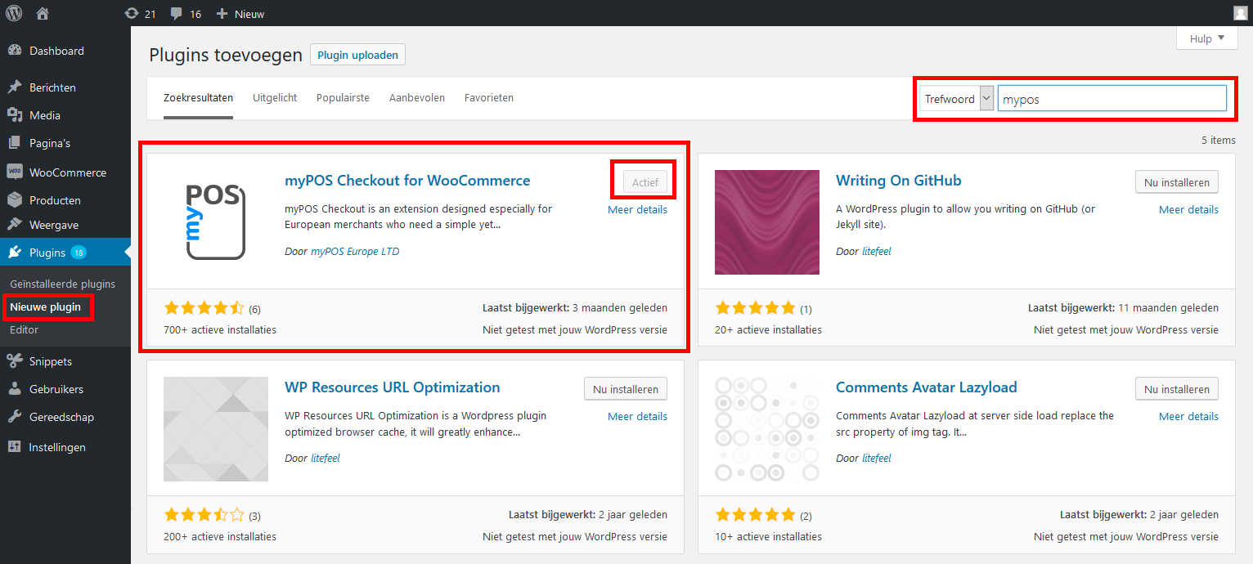Open the Nieuw menu in admin bar

tap(240, 14)
